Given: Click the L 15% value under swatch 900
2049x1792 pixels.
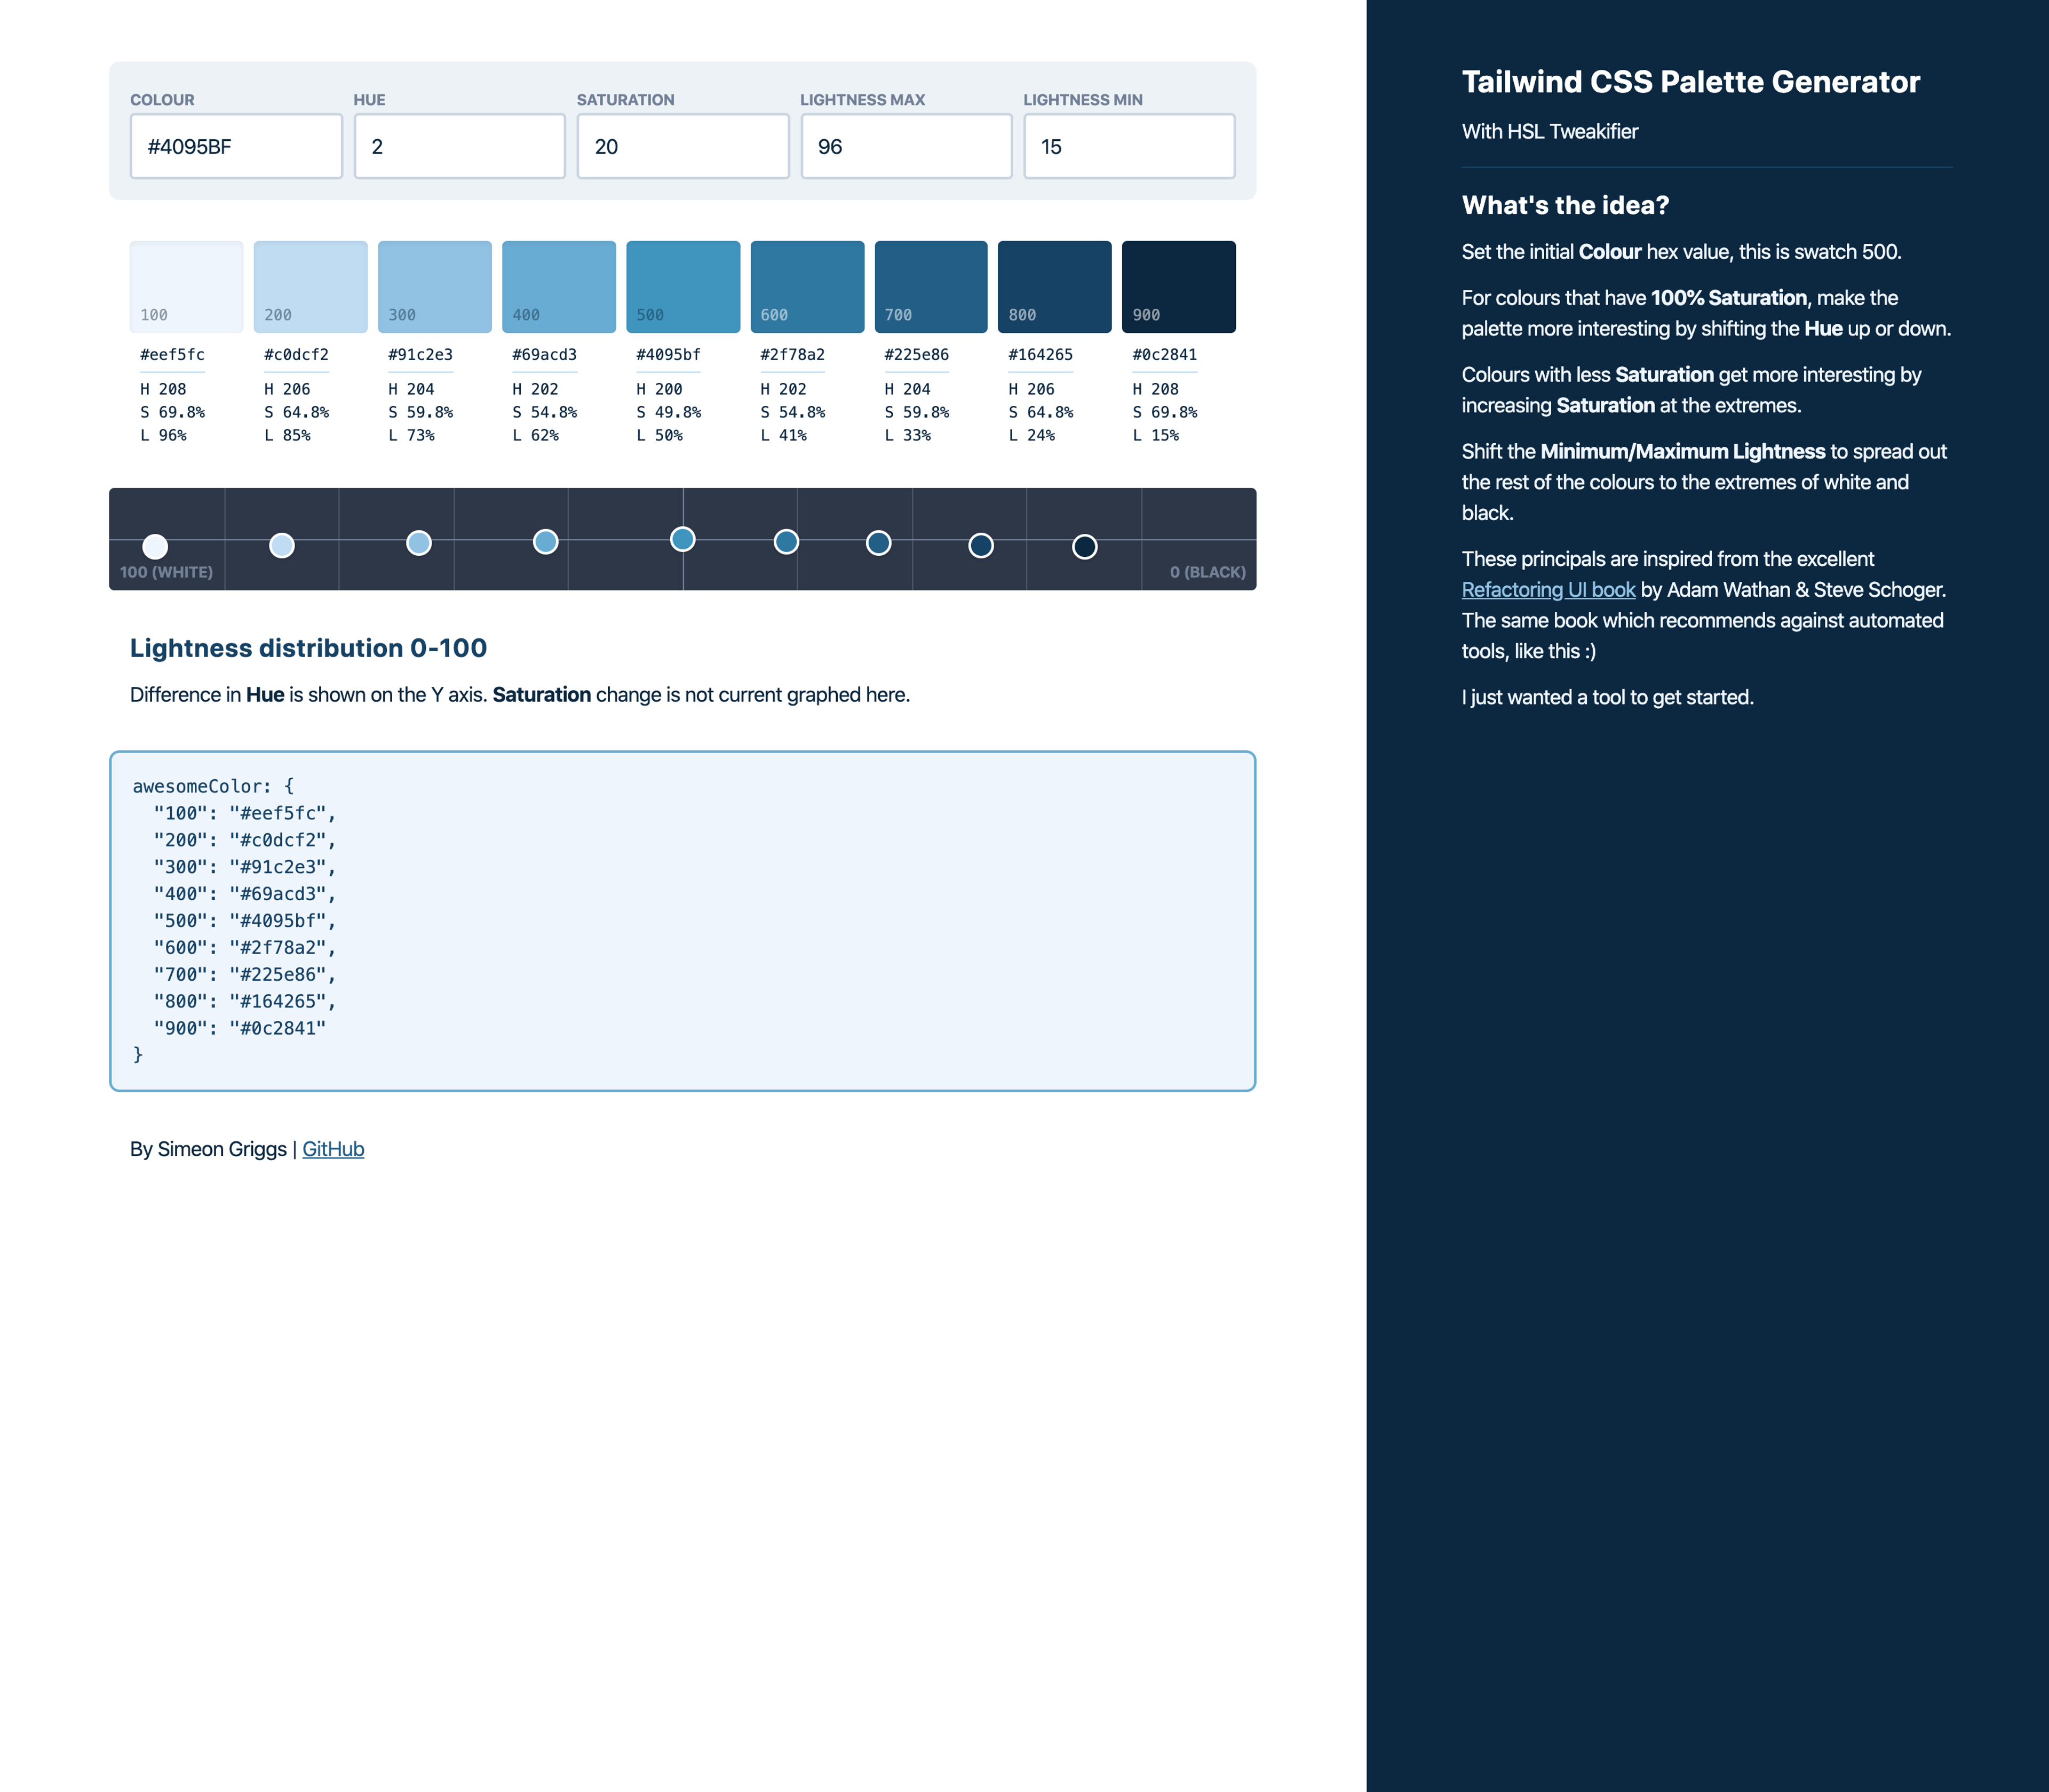Looking at the screenshot, I should click(1156, 435).
